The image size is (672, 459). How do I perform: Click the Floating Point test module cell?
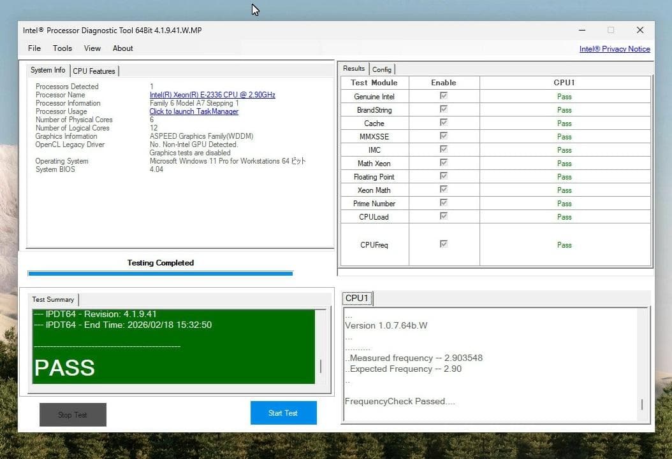374,177
